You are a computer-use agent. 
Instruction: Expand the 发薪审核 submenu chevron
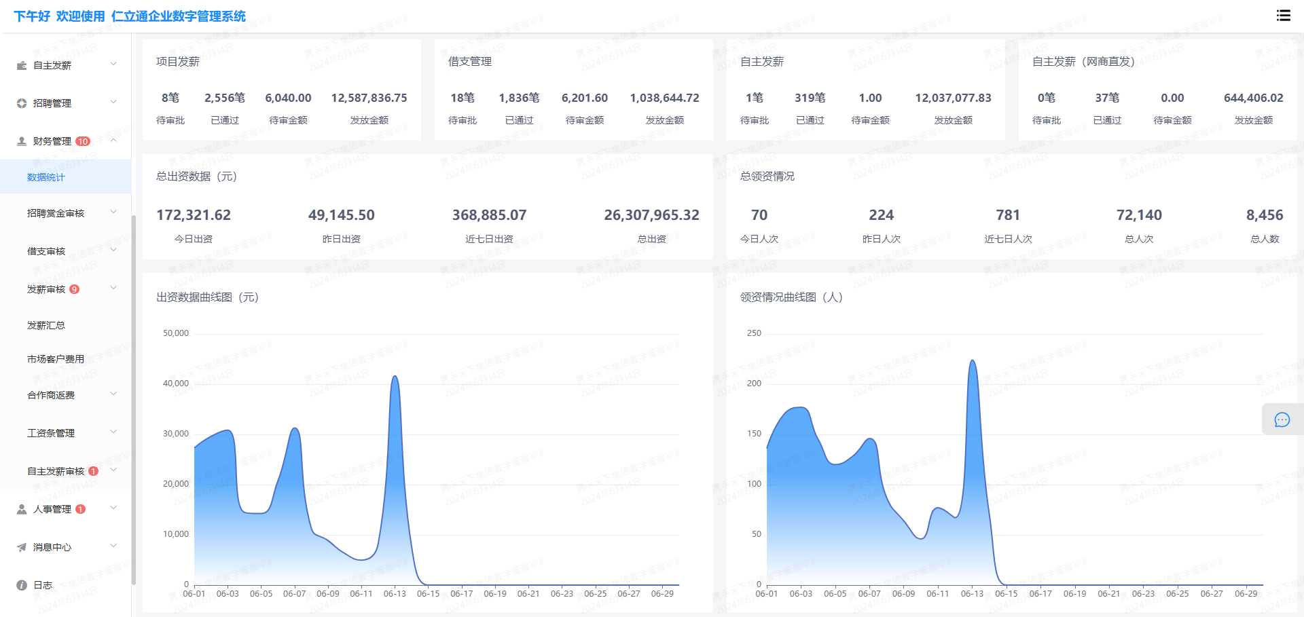point(113,288)
